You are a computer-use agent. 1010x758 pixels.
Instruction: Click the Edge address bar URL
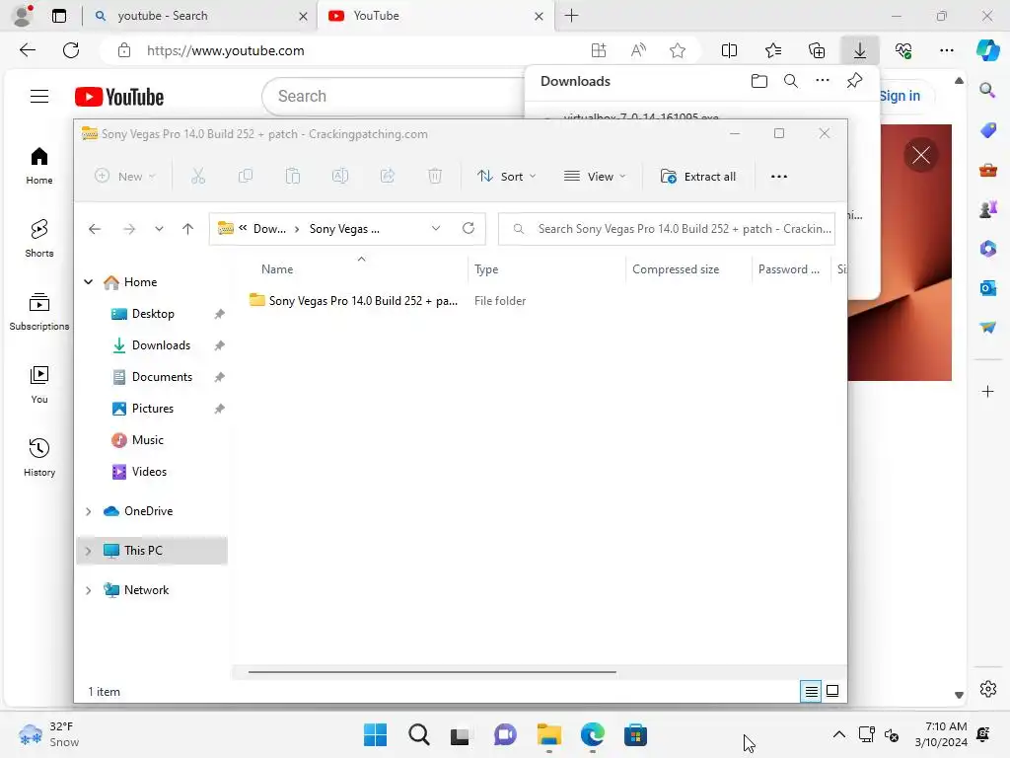pyautogui.click(x=226, y=50)
